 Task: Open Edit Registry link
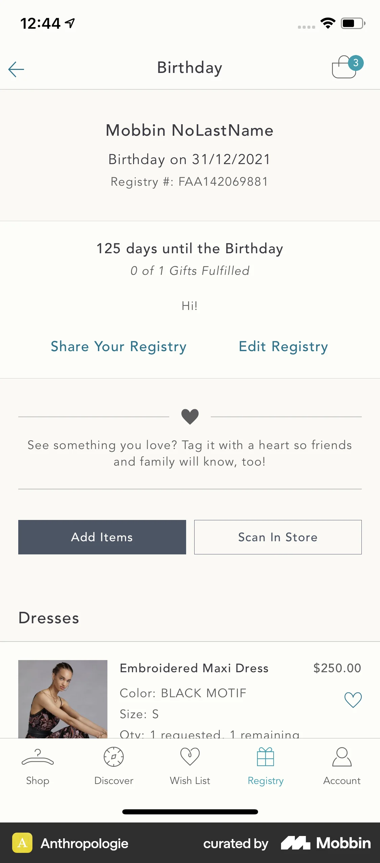point(283,347)
